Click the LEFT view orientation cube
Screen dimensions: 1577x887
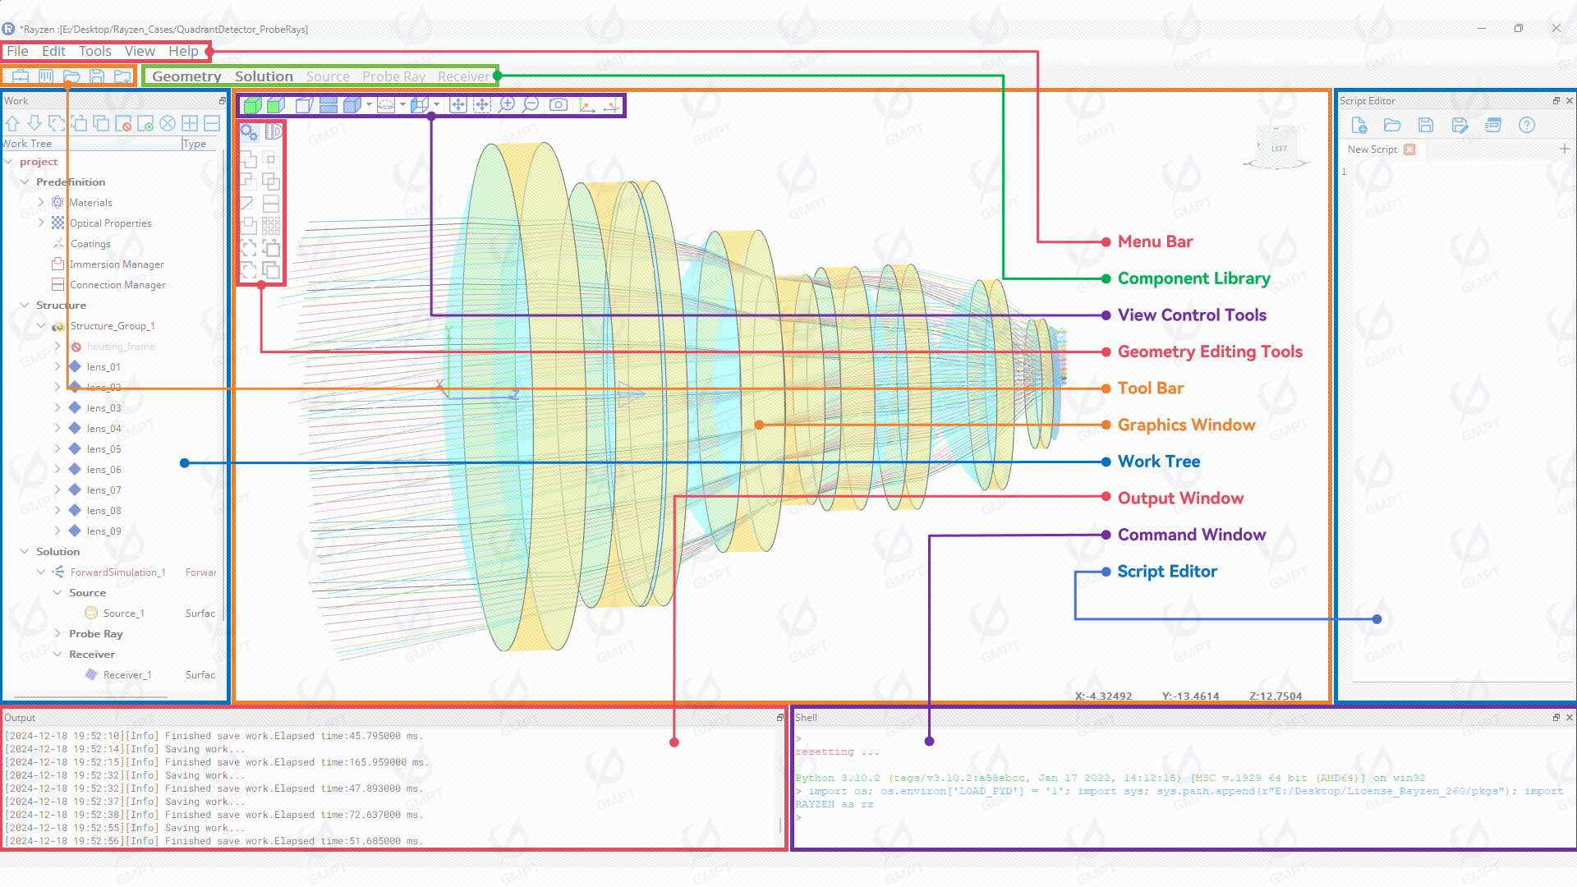(1278, 148)
